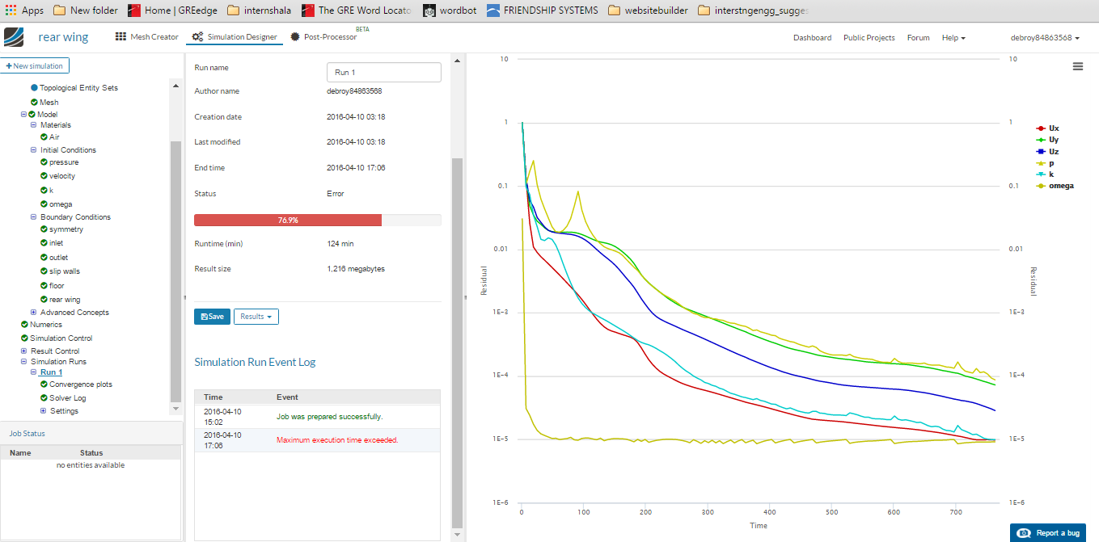The width and height of the screenshot is (1099, 542).
Task: Open the chart hamburger menu icon
Action: click(x=1077, y=67)
